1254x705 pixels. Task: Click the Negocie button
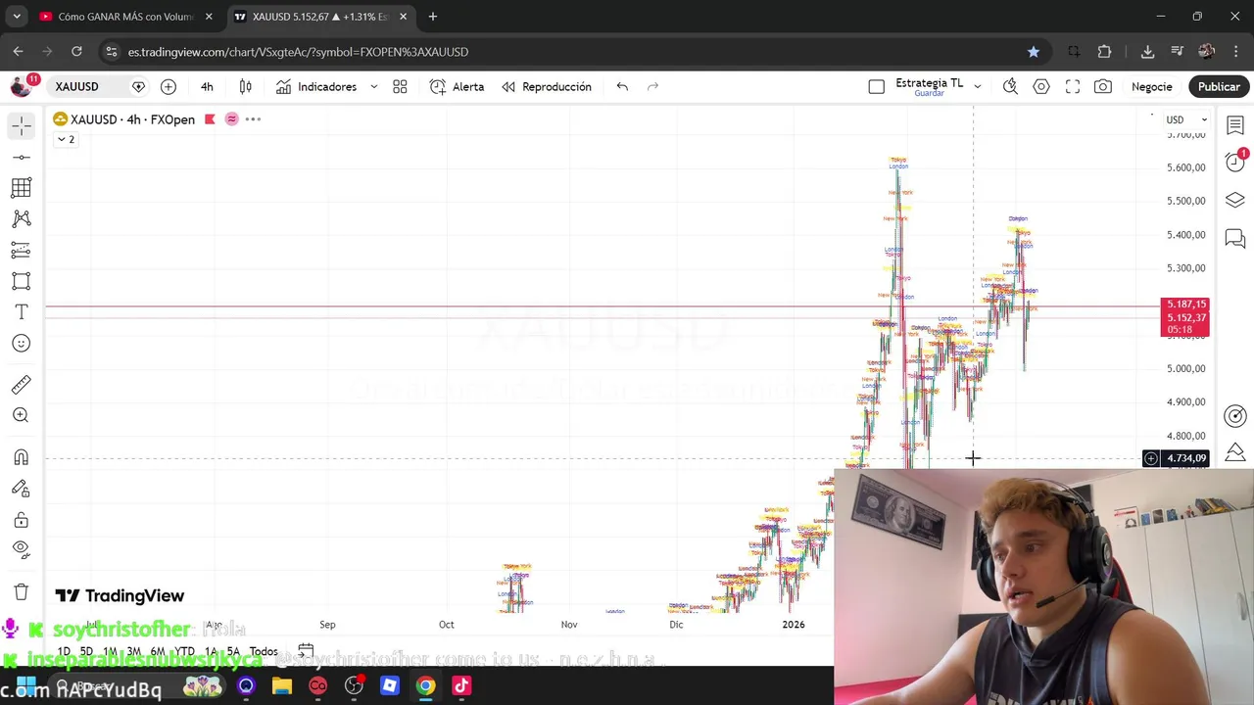pos(1152,86)
